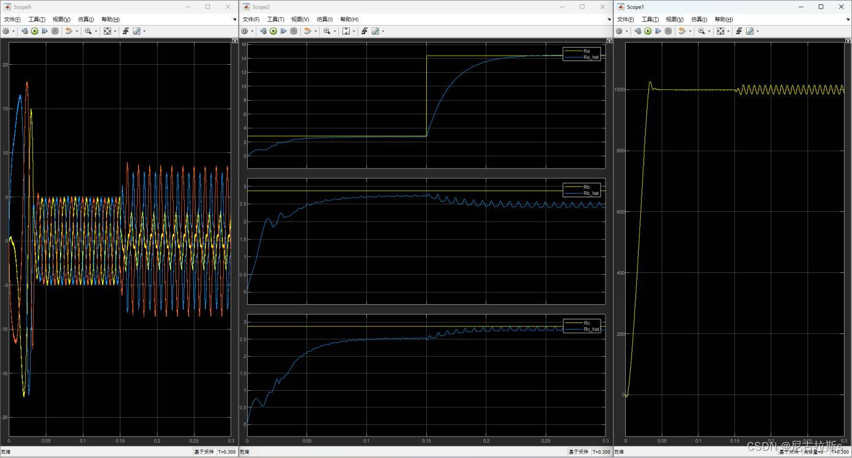
Task: Click Scale Y-axis limits icon in Scope2
Action: [346, 31]
